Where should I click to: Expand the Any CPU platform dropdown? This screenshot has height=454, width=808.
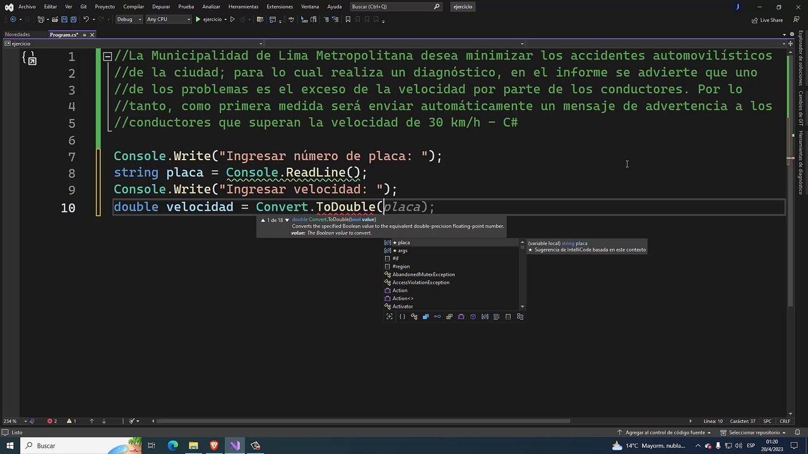click(x=168, y=20)
